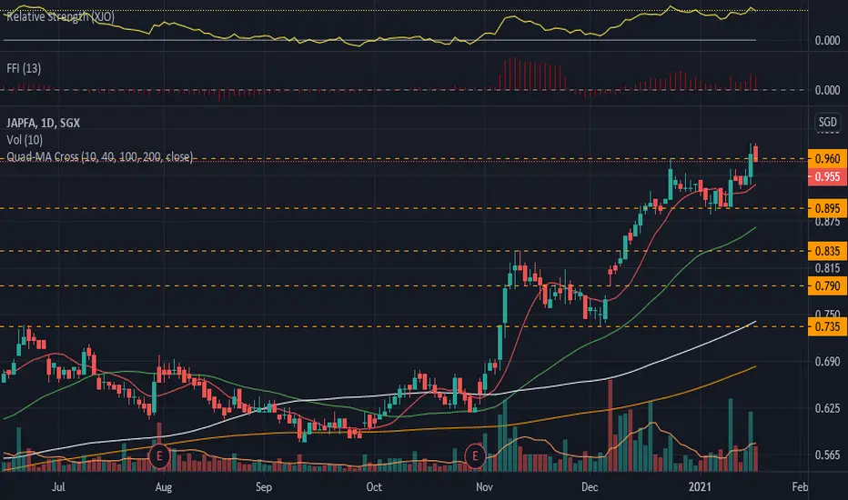
Task: Open the FFI (13) indicator legend
Action: click(24, 68)
